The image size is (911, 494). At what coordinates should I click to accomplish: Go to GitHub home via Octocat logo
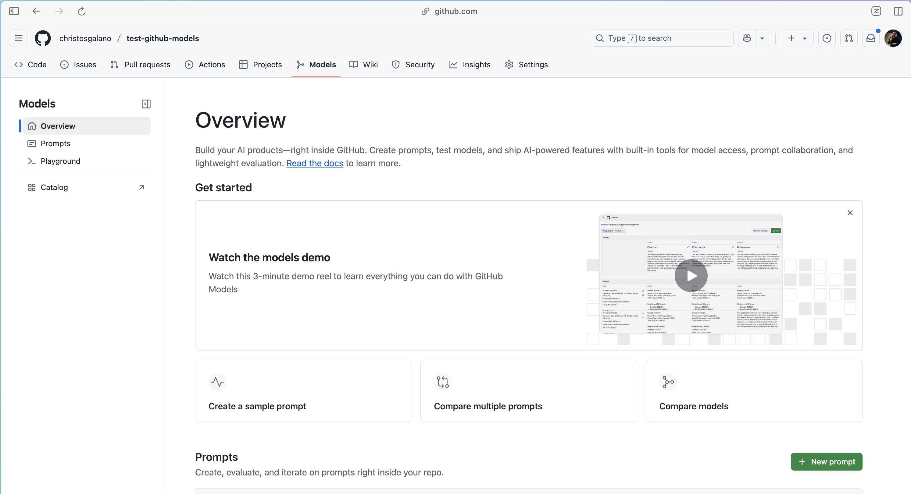click(43, 38)
